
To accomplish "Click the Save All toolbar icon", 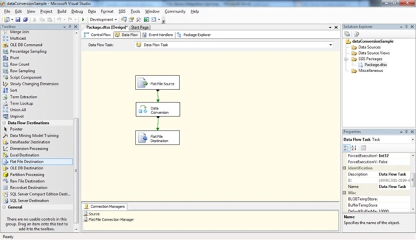I will tap(25, 19).
